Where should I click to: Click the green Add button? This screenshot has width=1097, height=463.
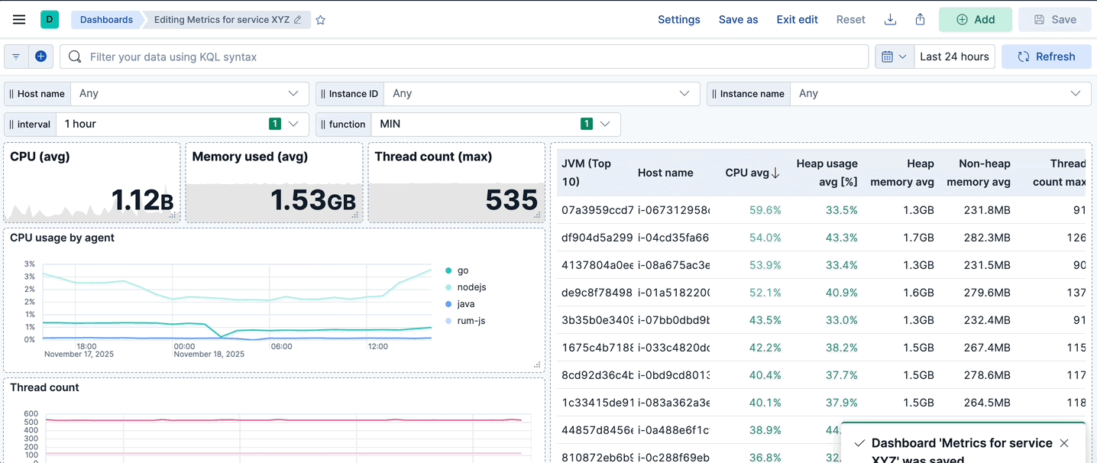click(x=975, y=20)
